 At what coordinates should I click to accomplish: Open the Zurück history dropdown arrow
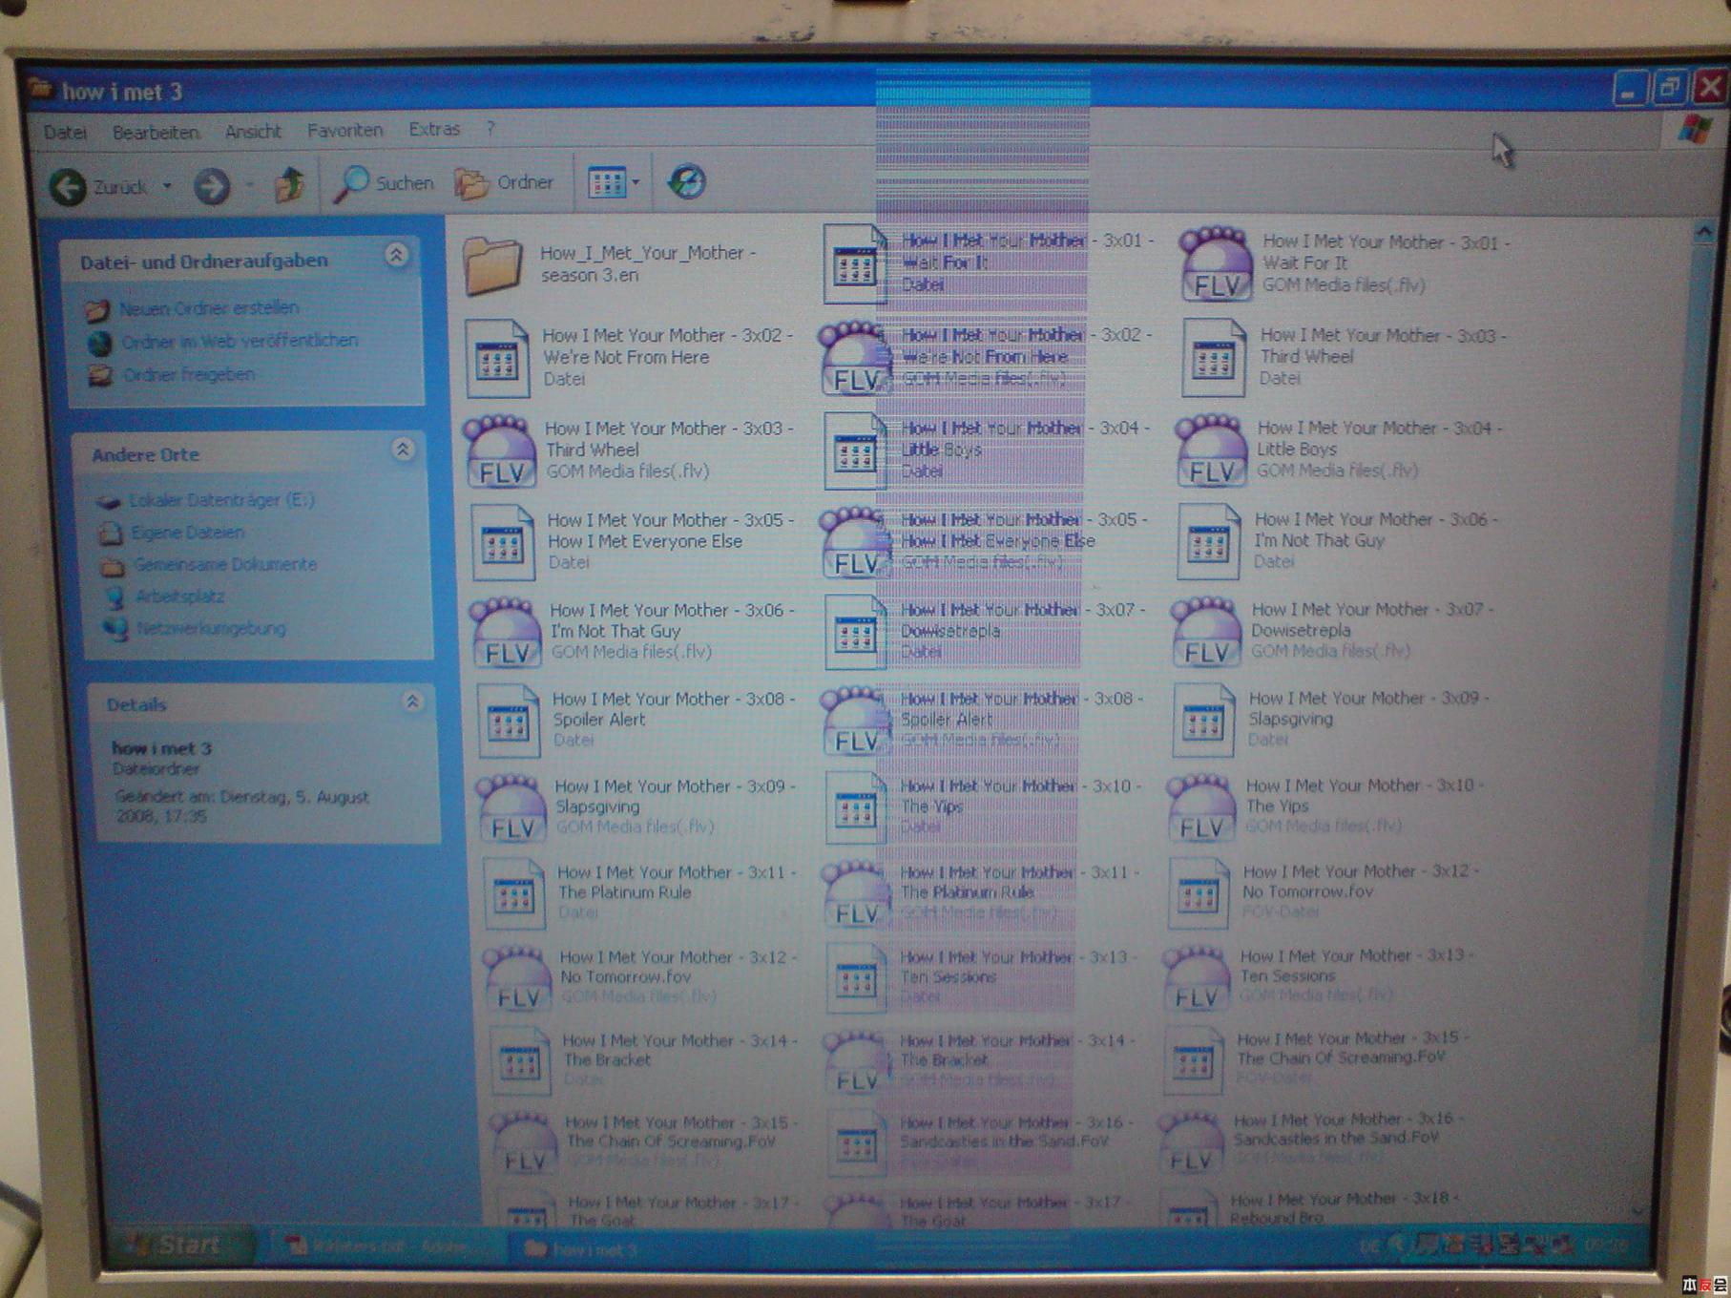(167, 186)
